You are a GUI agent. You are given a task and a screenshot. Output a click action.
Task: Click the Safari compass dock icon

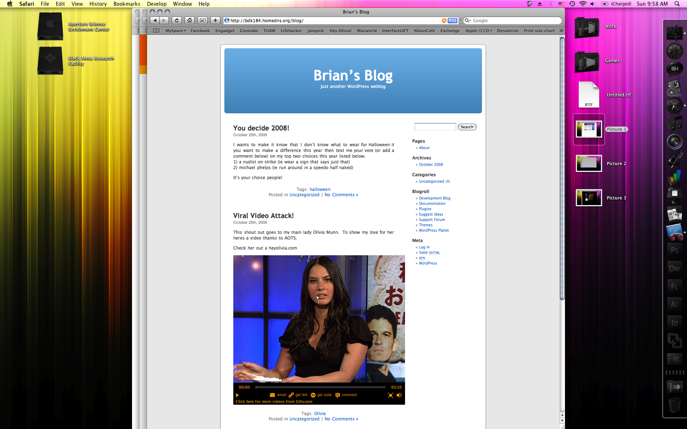pyautogui.click(x=674, y=105)
